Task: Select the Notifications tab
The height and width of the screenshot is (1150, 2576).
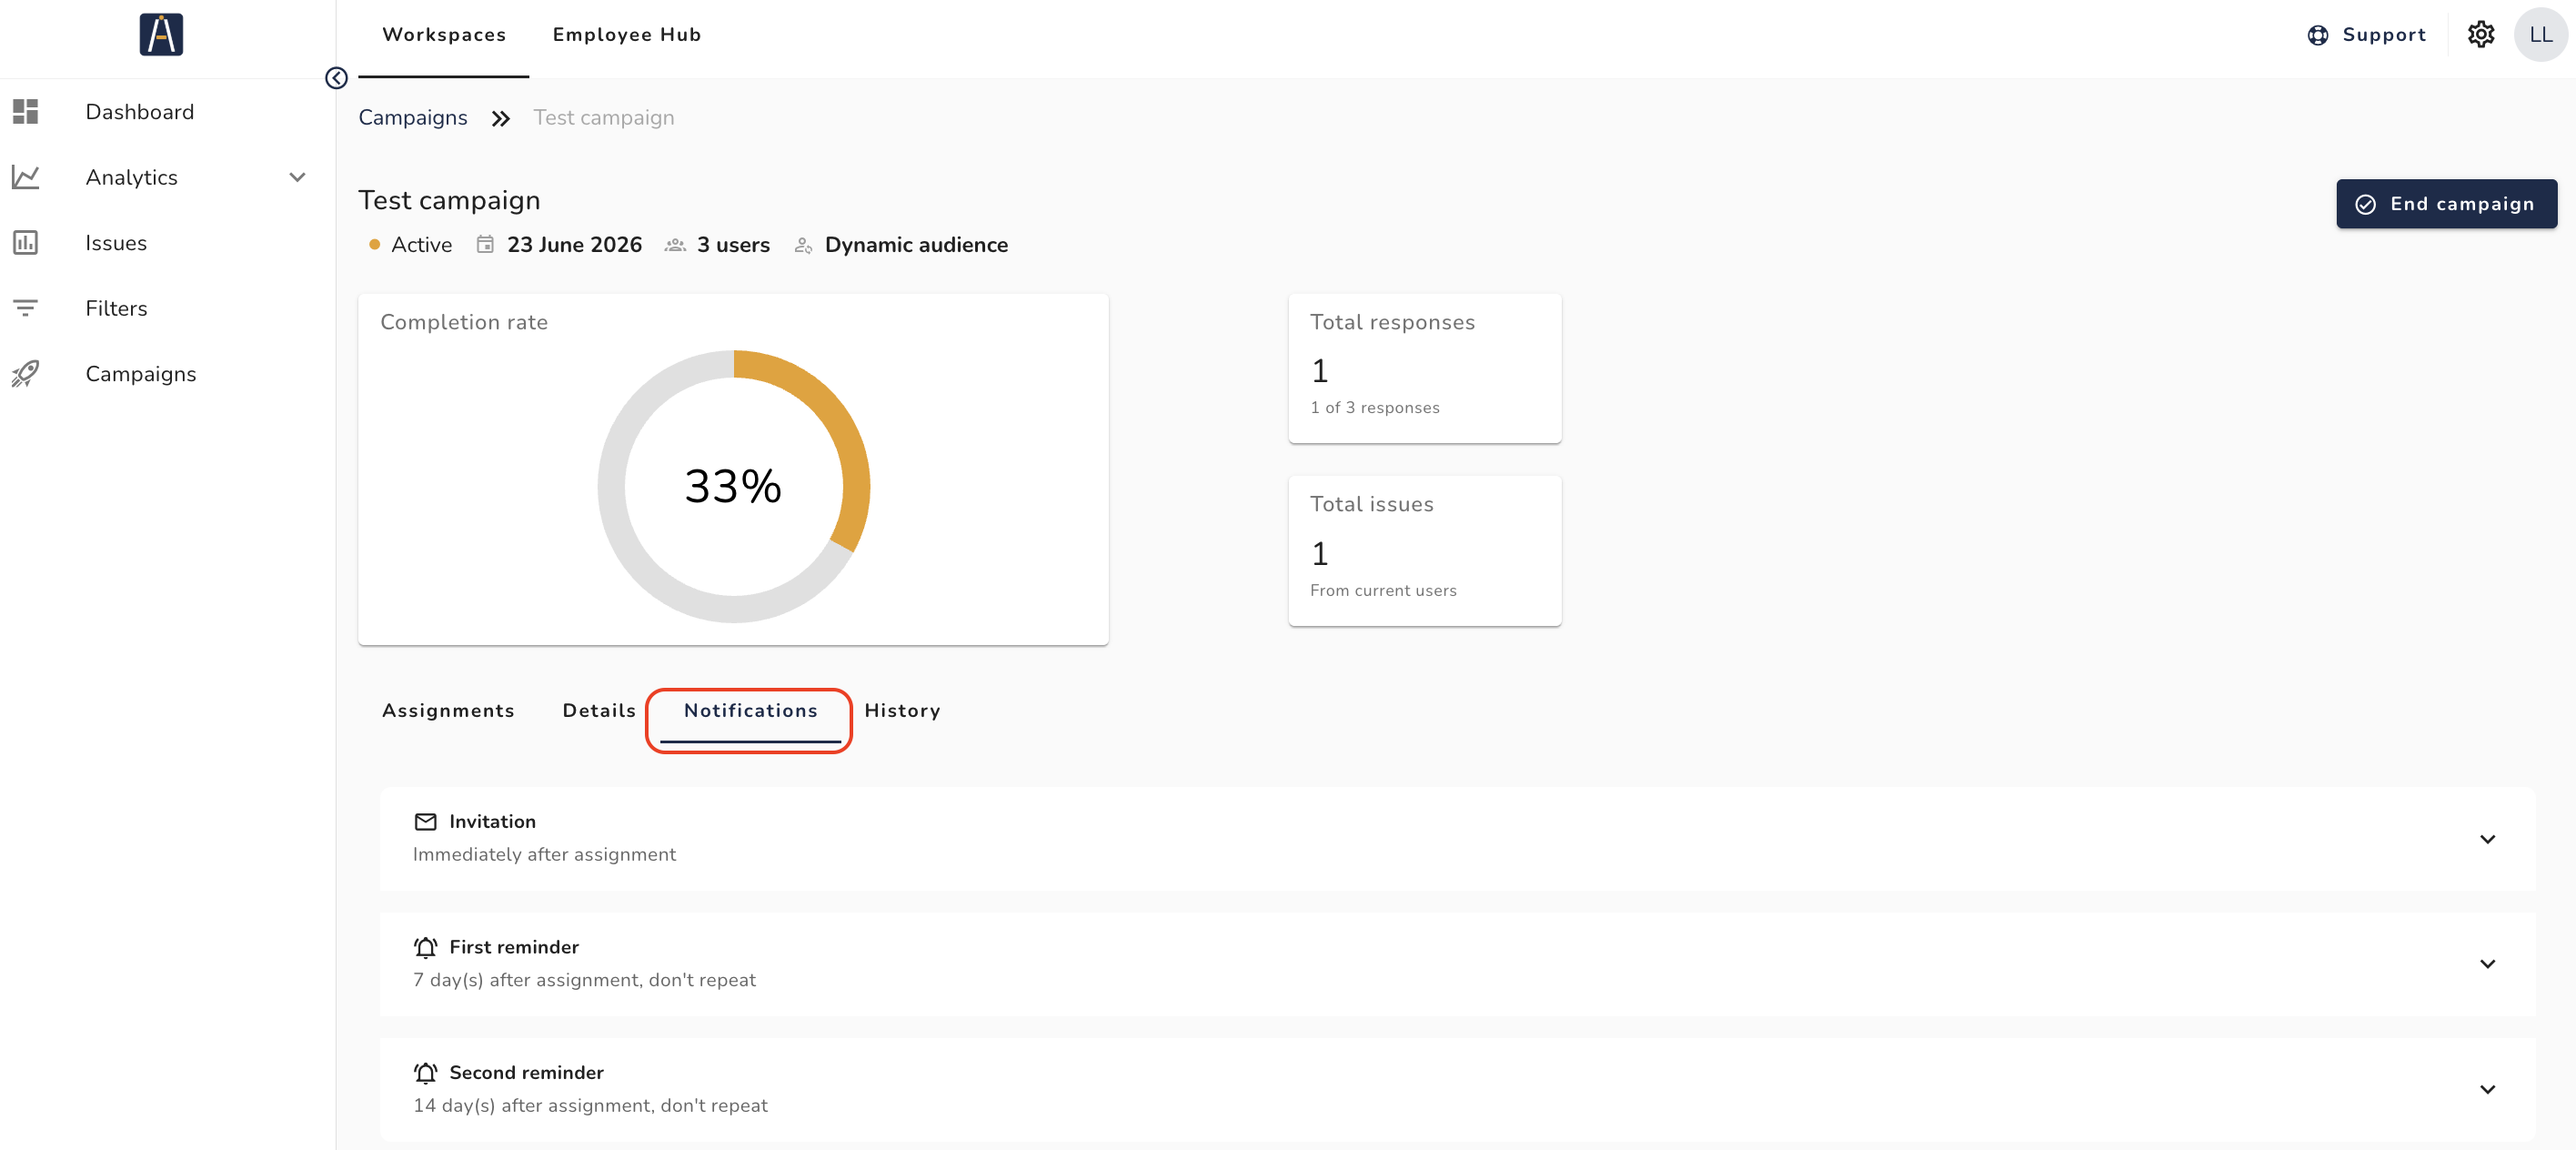Action: (x=750, y=710)
